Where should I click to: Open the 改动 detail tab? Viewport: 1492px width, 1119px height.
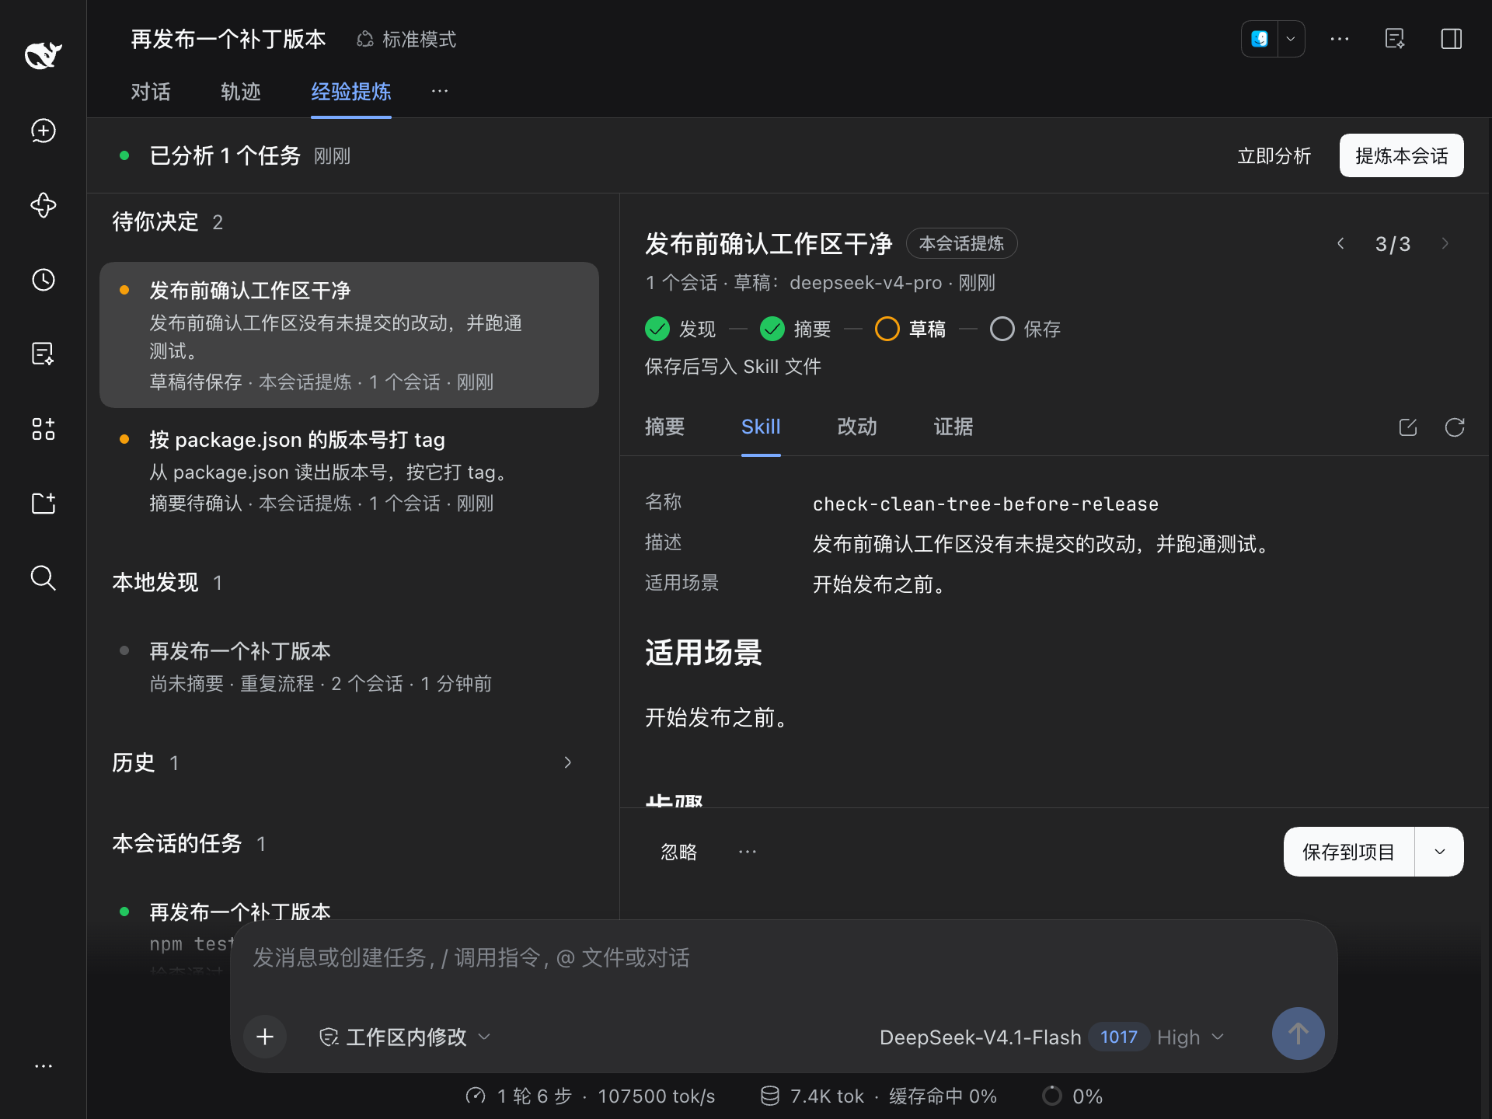point(857,427)
